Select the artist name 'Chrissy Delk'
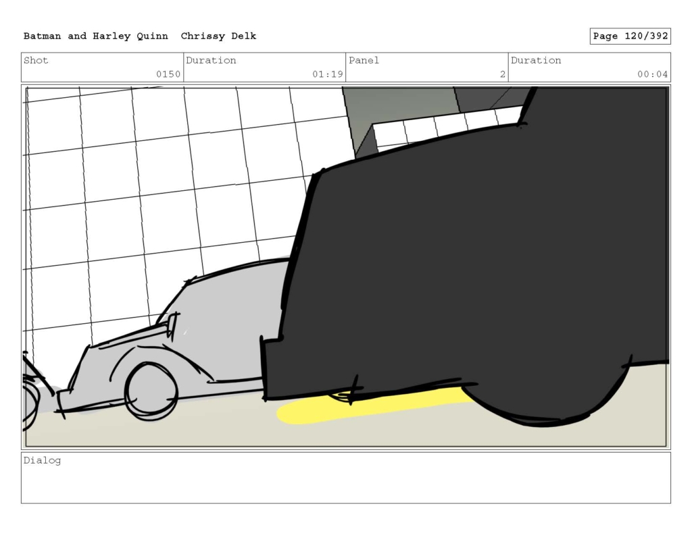The image size is (692, 535). (218, 36)
